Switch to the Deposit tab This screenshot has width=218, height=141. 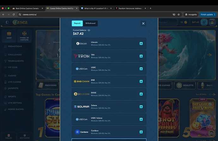pyautogui.click(x=77, y=23)
